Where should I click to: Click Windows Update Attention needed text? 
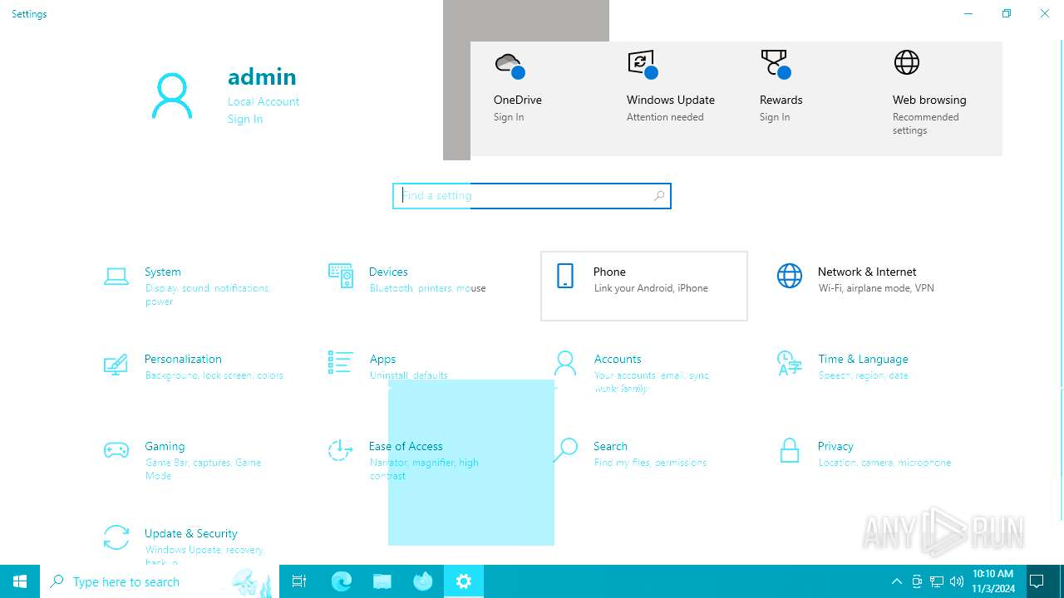tap(665, 117)
